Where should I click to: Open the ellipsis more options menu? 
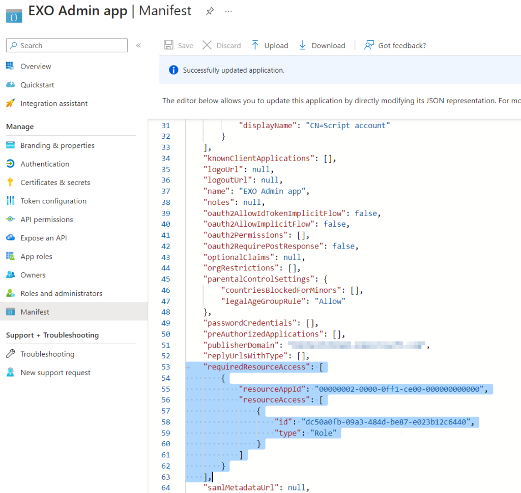click(x=228, y=11)
